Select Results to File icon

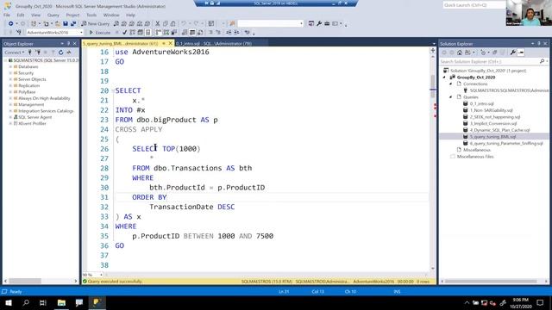click(x=200, y=33)
